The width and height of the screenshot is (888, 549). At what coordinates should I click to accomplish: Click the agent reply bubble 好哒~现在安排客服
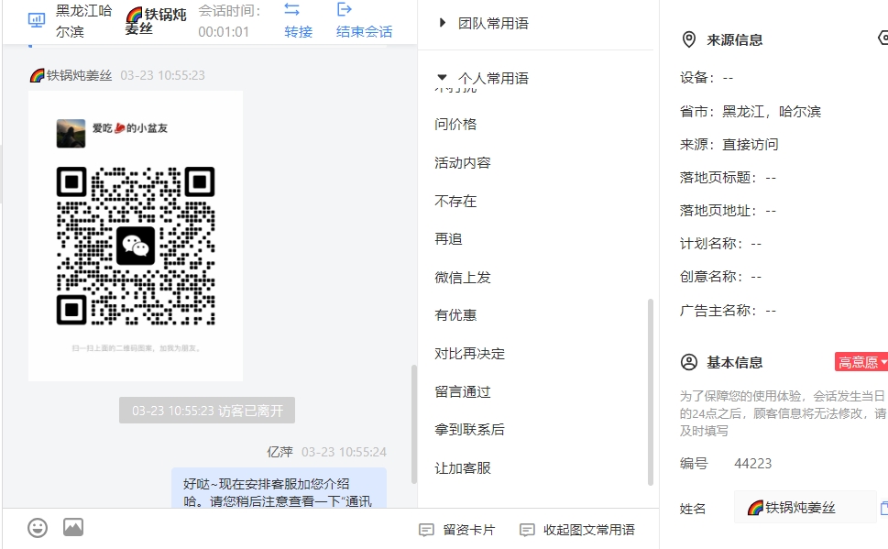279,489
